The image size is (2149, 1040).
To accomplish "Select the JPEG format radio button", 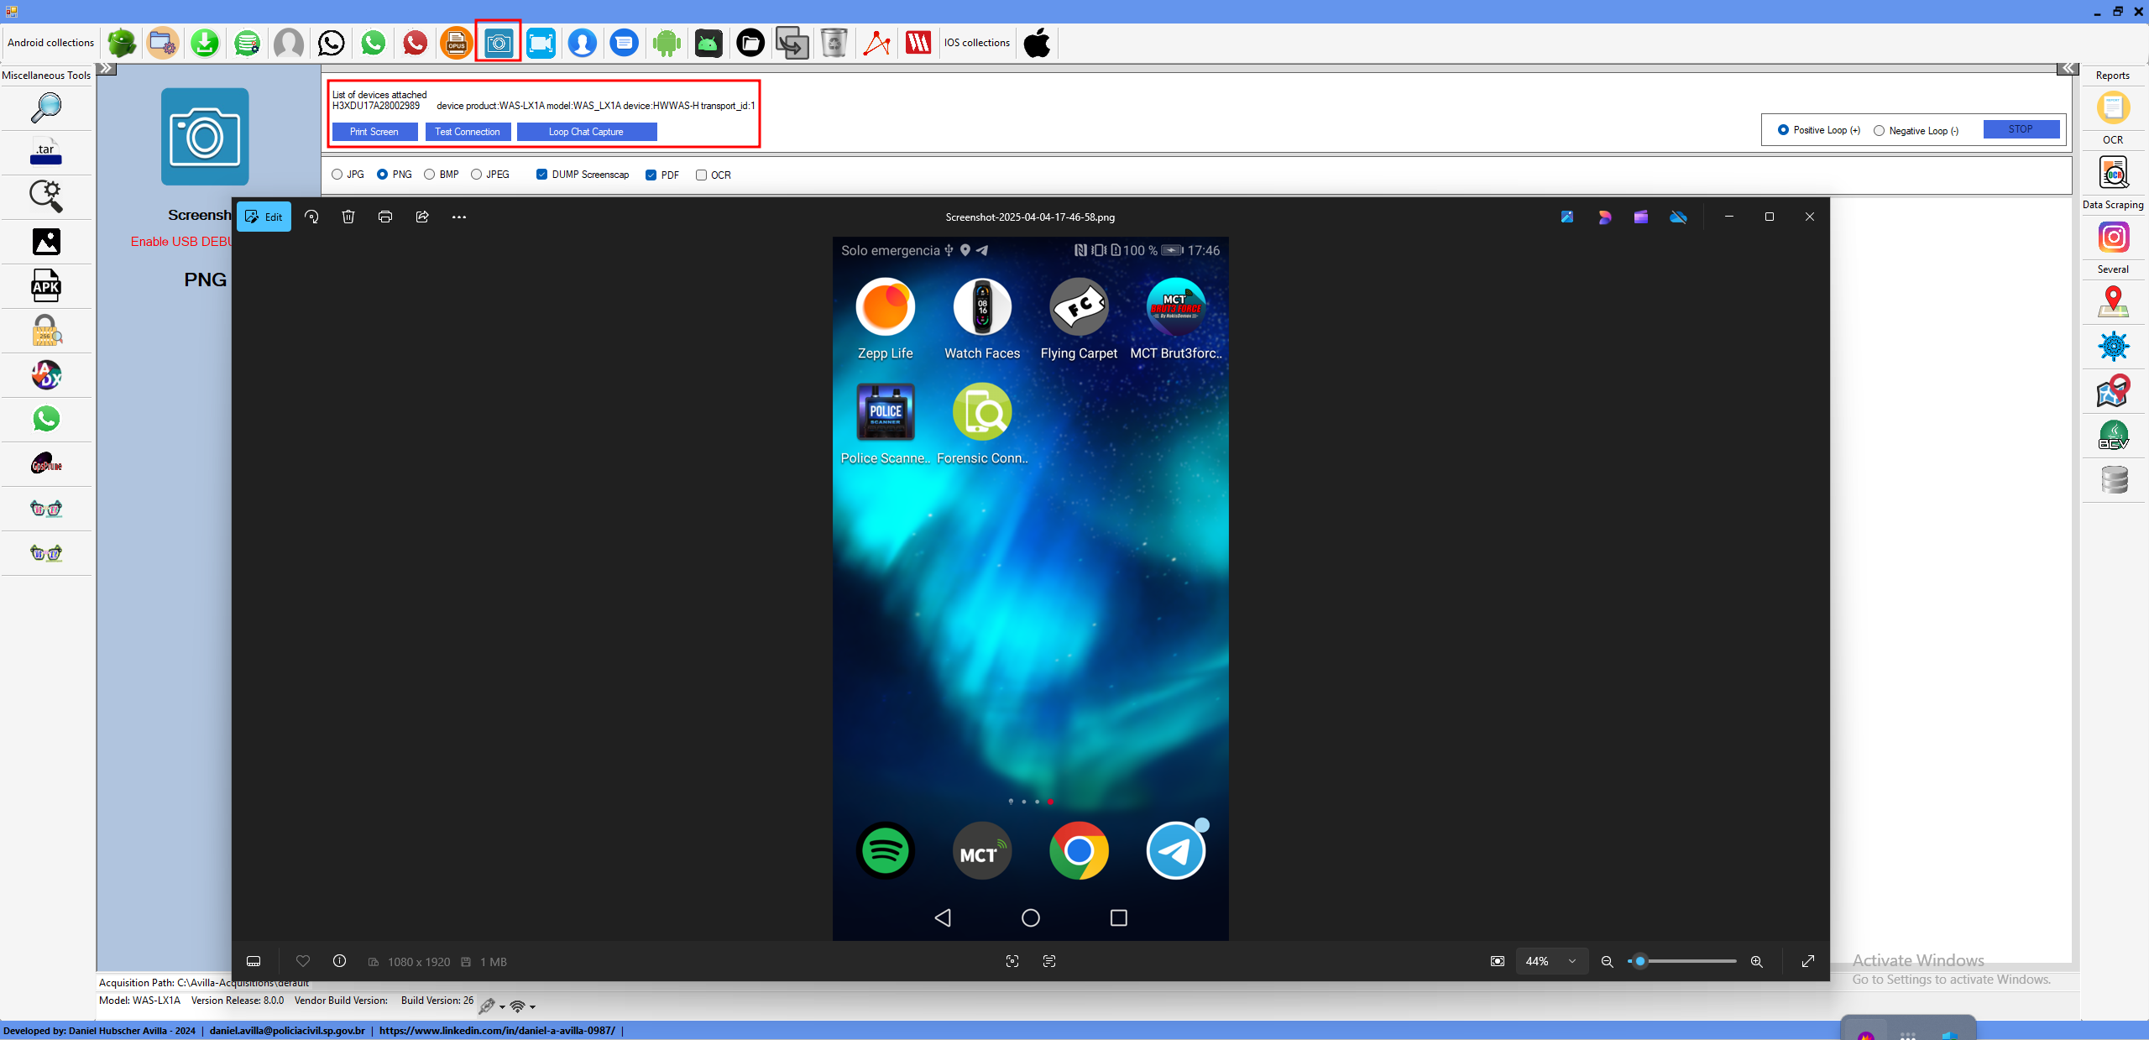I will coord(476,175).
